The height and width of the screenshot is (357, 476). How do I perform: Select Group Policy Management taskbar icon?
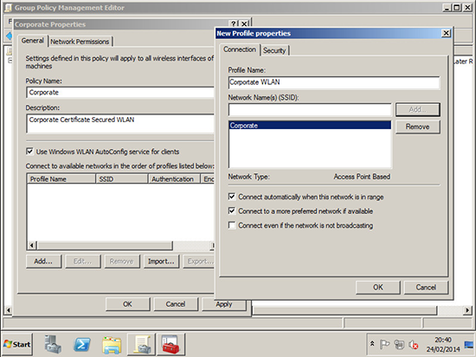tap(141, 344)
